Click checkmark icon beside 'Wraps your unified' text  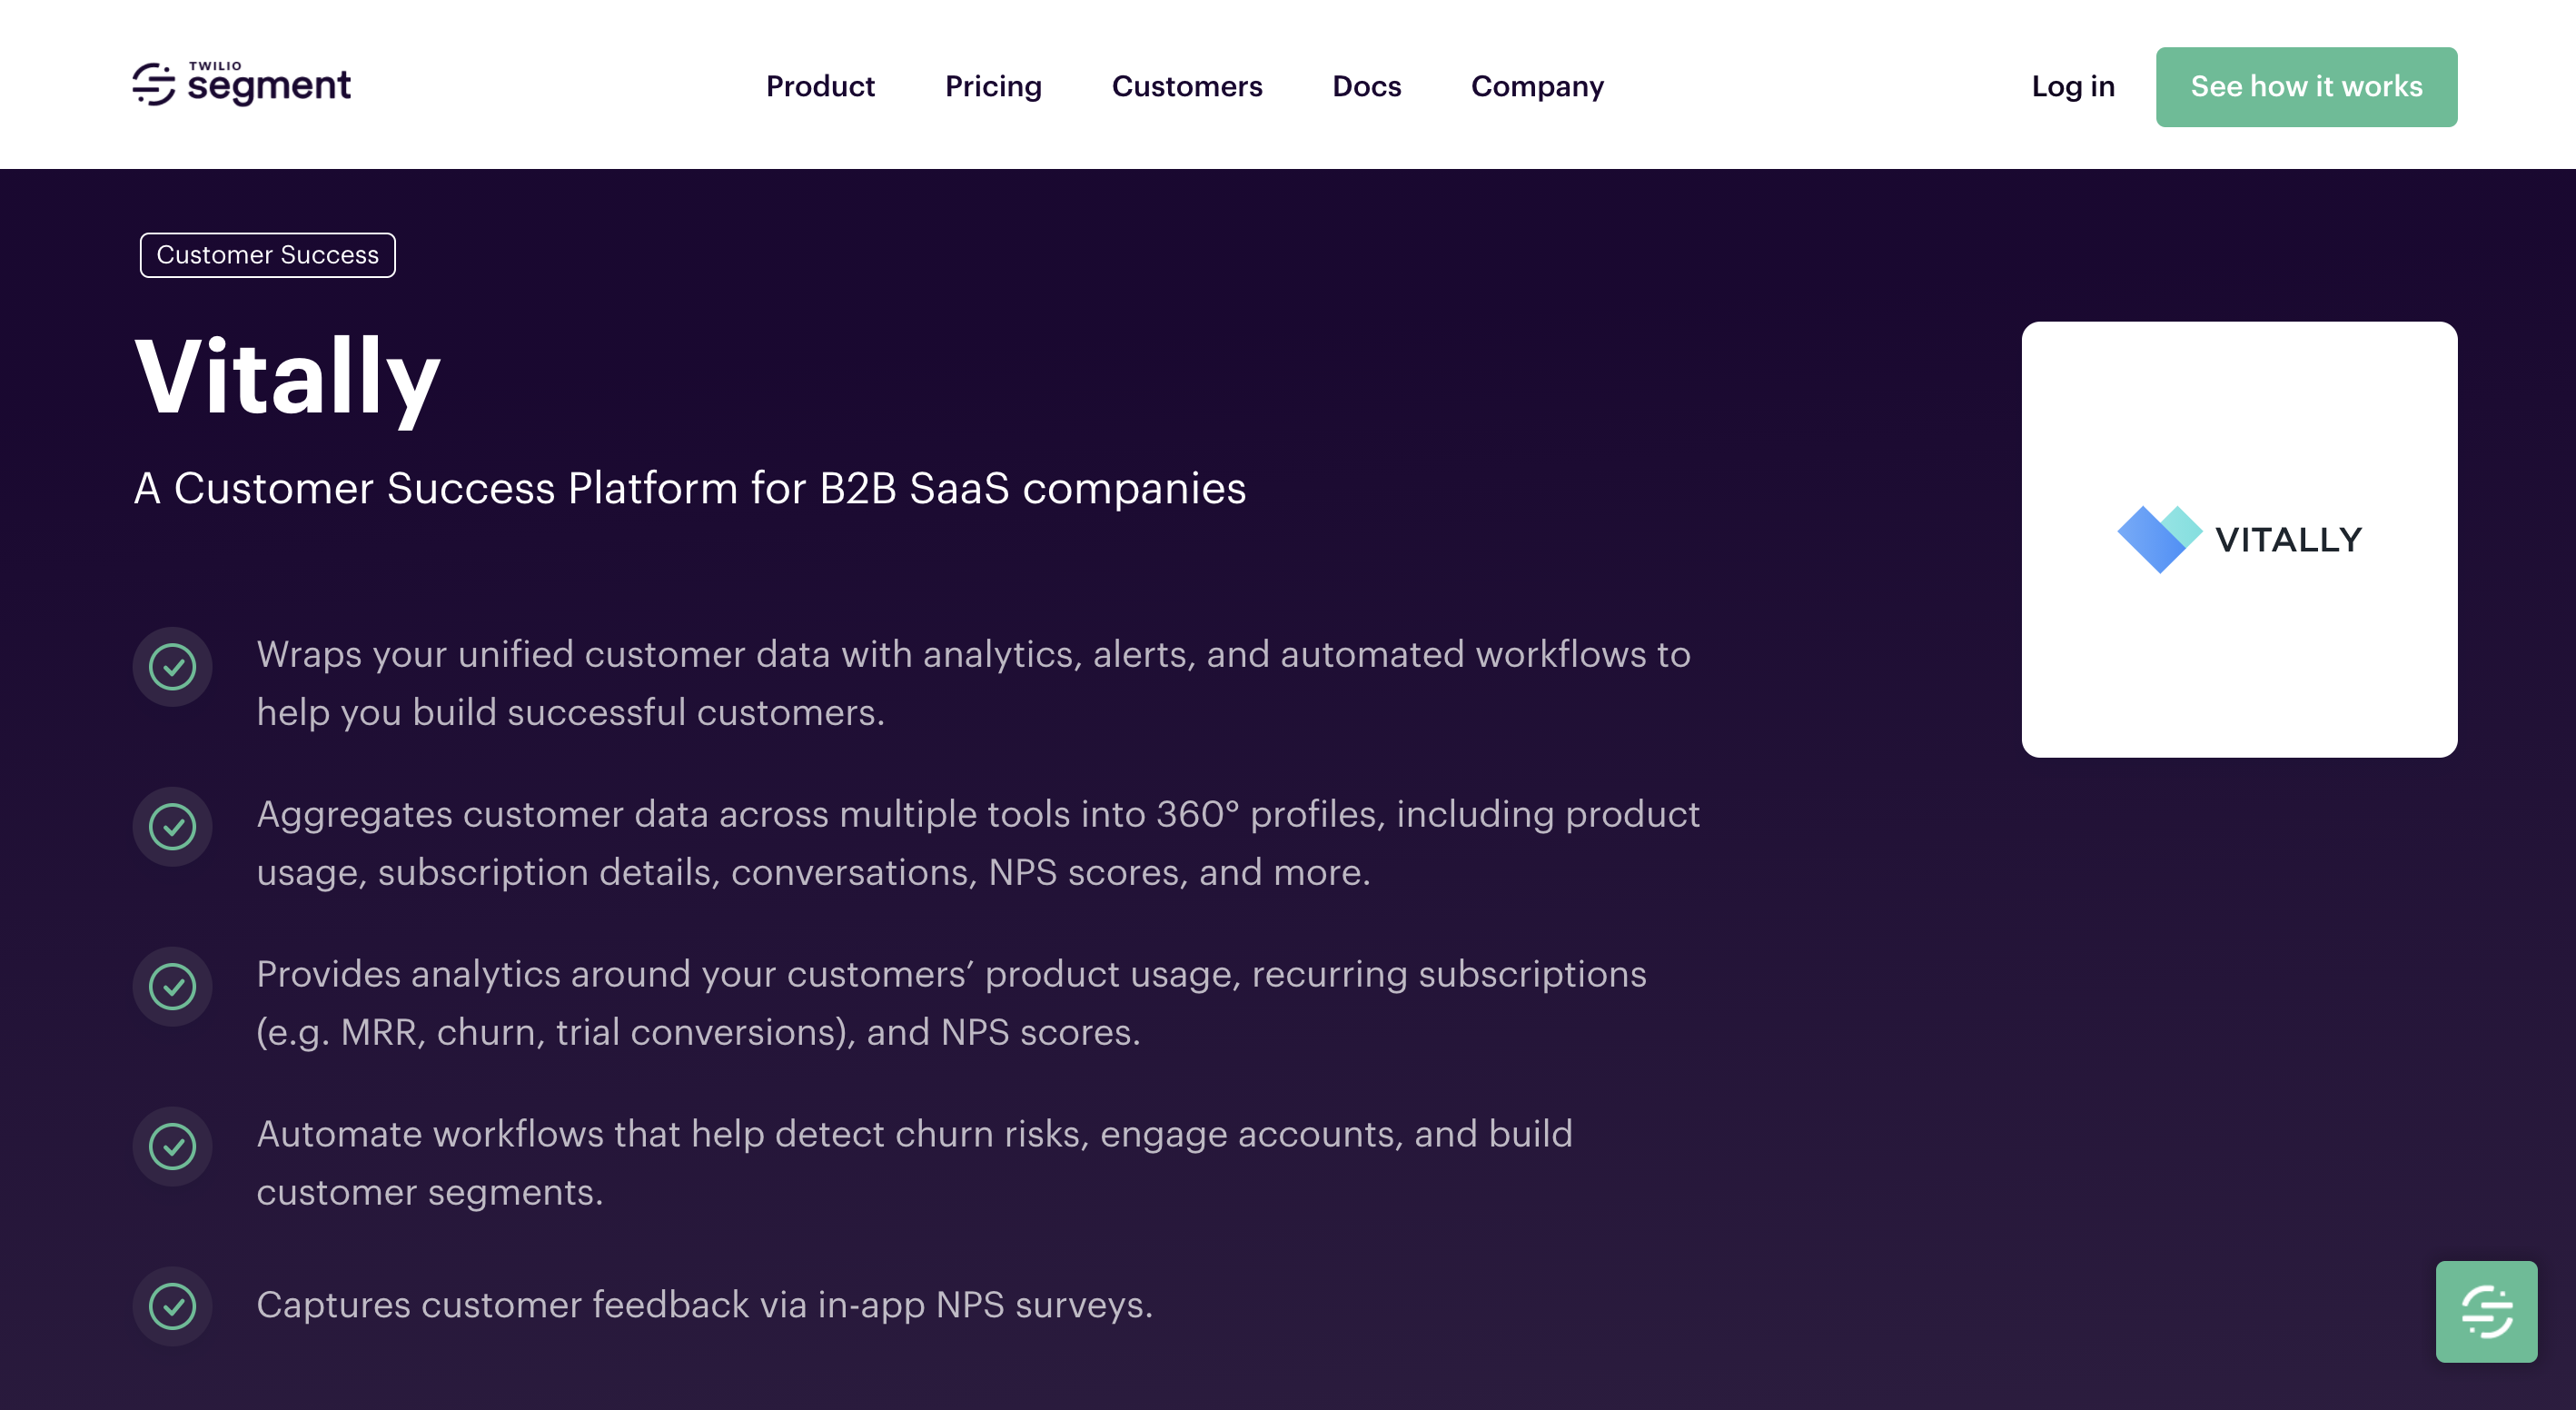click(173, 667)
